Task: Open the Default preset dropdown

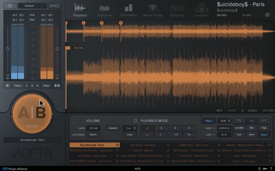Action: [x=32, y=6]
